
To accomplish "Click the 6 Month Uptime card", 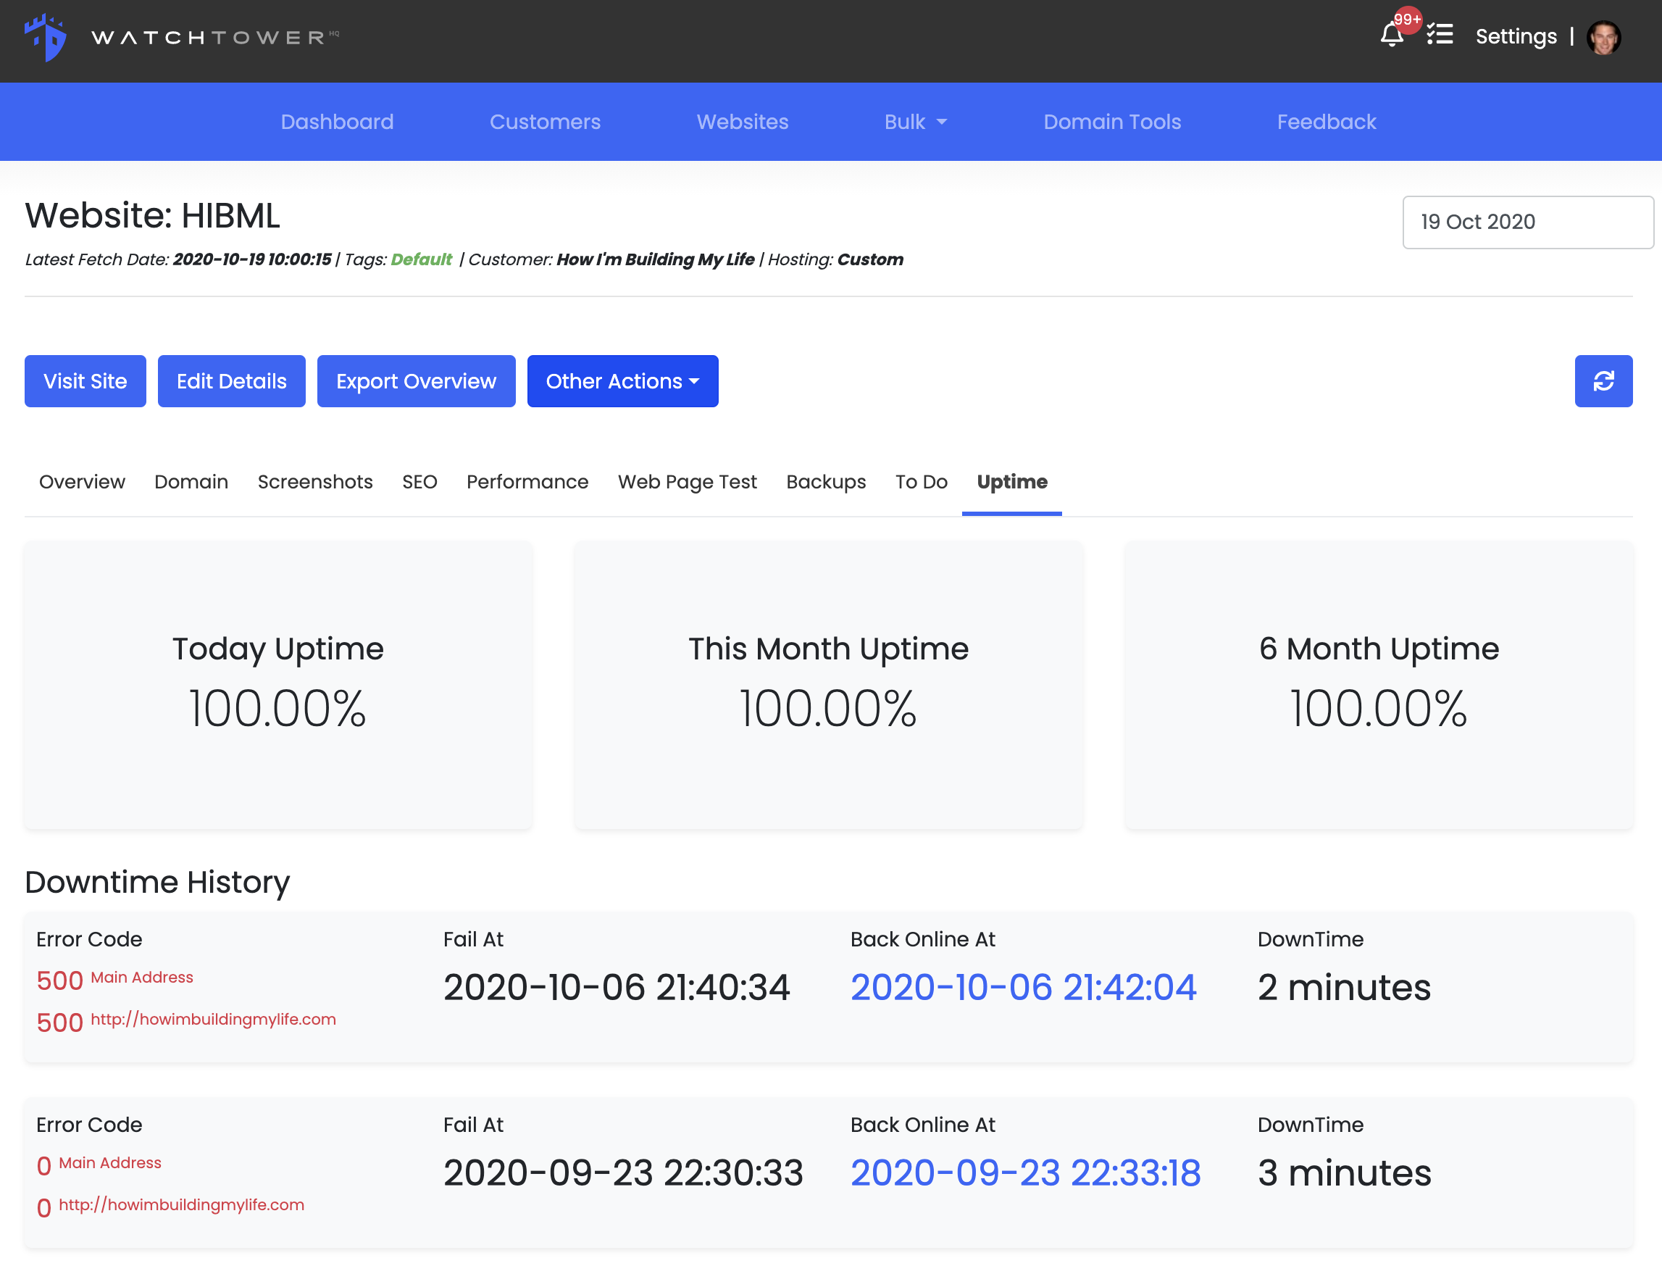I will (1379, 685).
